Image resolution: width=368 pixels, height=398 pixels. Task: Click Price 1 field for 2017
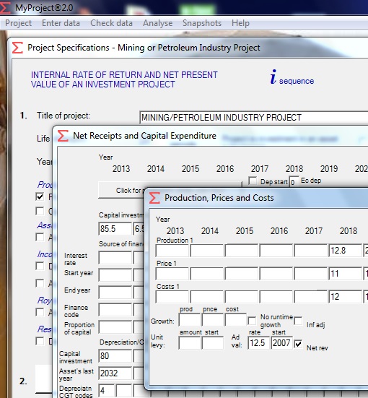(x=311, y=274)
